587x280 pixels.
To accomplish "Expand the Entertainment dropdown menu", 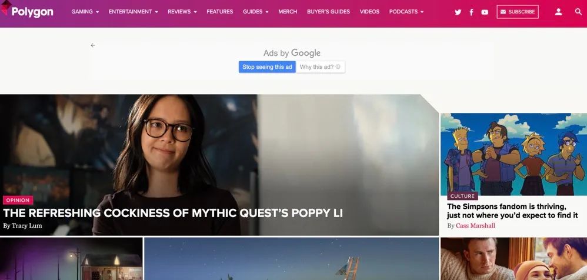I will click(x=134, y=12).
